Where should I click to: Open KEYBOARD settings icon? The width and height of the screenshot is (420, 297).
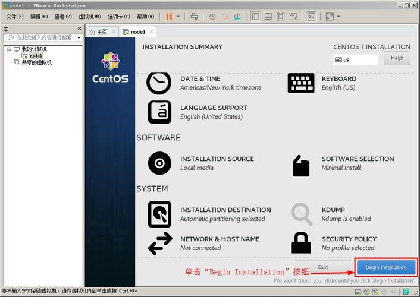[x=301, y=83]
